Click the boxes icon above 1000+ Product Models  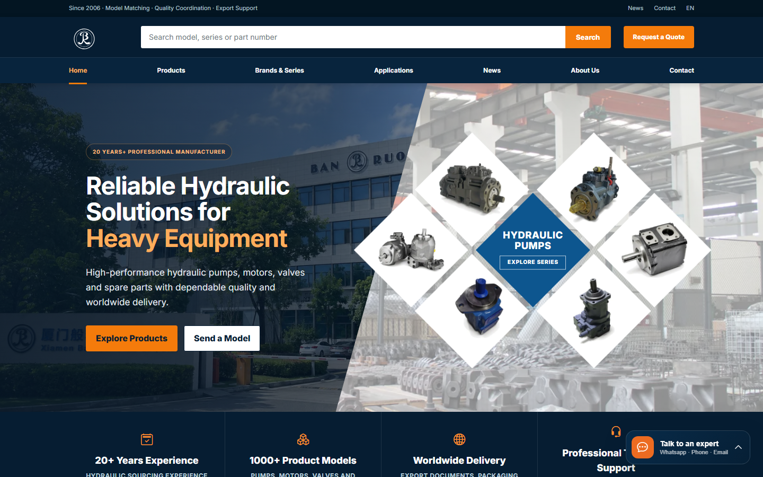[x=303, y=439]
